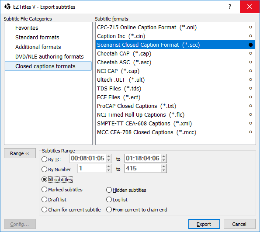This screenshot has height=232, width=260.
Task: Mark TDS Files favorite circle
Action: 250,88
